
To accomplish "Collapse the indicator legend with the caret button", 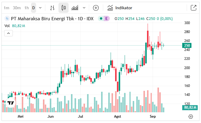I will click(x=9, y=33).
